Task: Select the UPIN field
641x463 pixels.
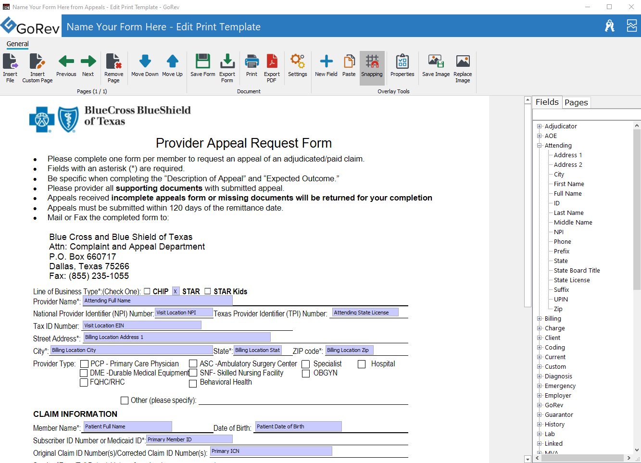Action: 561,299
